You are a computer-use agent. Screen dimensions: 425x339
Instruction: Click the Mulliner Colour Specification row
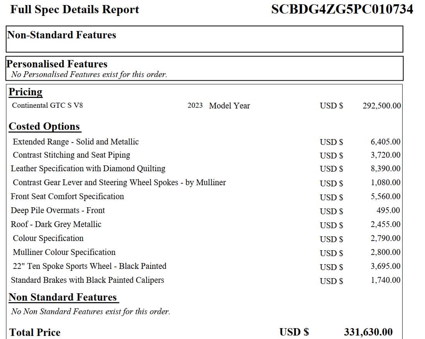click(x=64, y=252)
